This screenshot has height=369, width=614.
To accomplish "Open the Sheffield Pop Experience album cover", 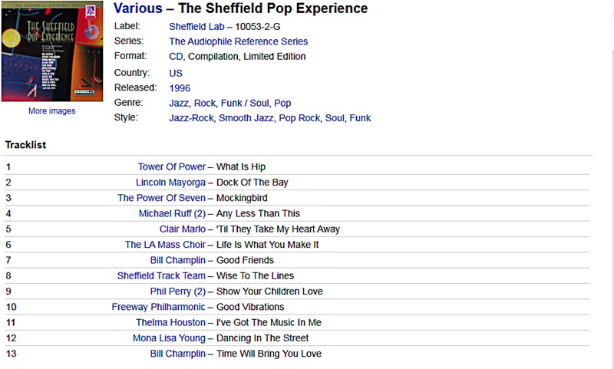I will [x=52, y=51].
